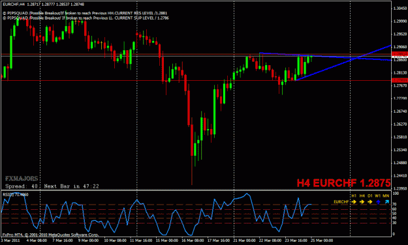Click the 7 Mar 16:00 date label
This screenshot has height=245, width=408.
(63, 240)
